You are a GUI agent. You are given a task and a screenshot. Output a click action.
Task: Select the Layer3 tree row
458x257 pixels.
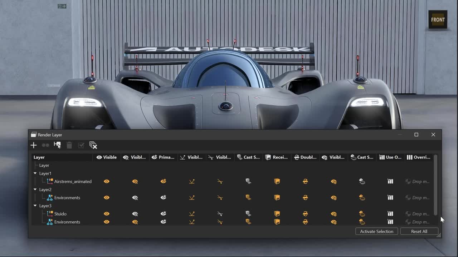pyautogui.click(x=45, y=206)
